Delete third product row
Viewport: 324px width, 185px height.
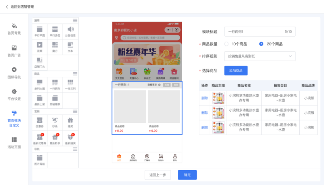point(204,128)
